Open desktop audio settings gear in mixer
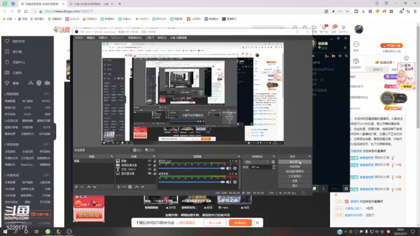Screen dimensions: 420x236 click(x=235, y=182)
